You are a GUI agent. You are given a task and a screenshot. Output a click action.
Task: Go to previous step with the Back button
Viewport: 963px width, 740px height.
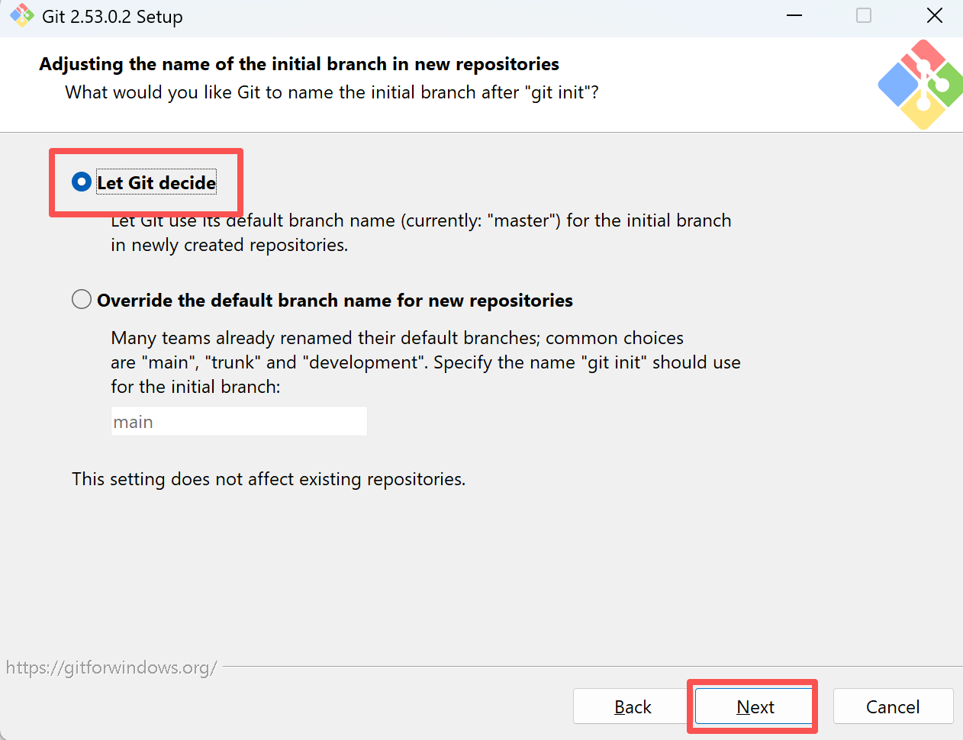[x=632, y=706]
